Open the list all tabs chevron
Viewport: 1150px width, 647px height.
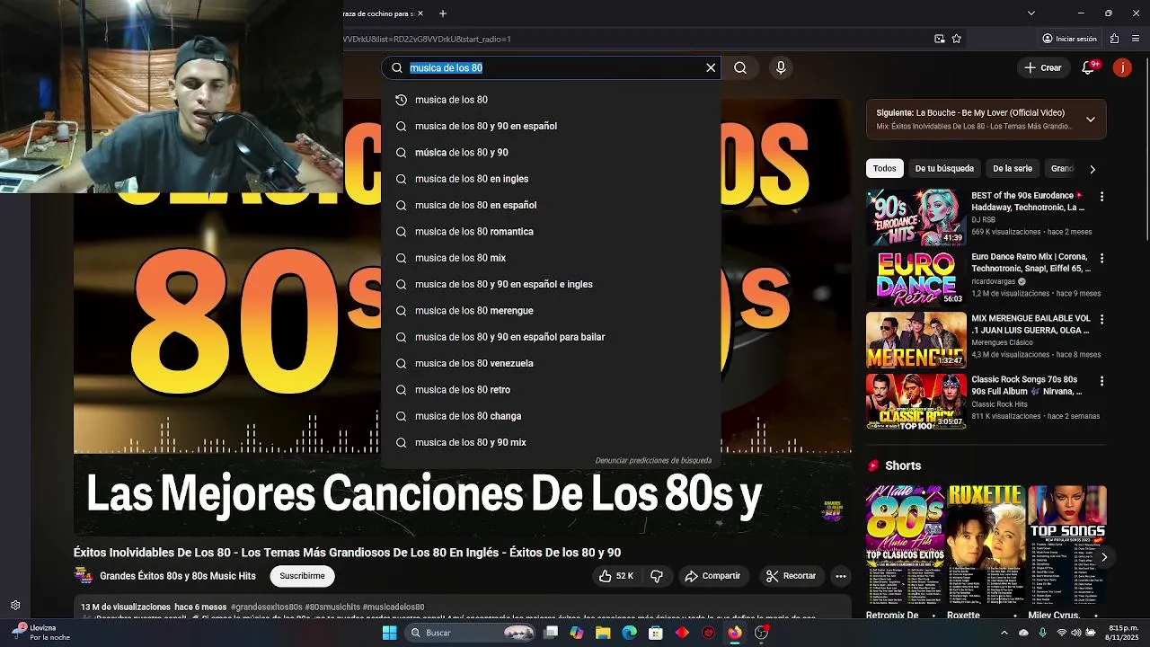(x=1031, y=13)
